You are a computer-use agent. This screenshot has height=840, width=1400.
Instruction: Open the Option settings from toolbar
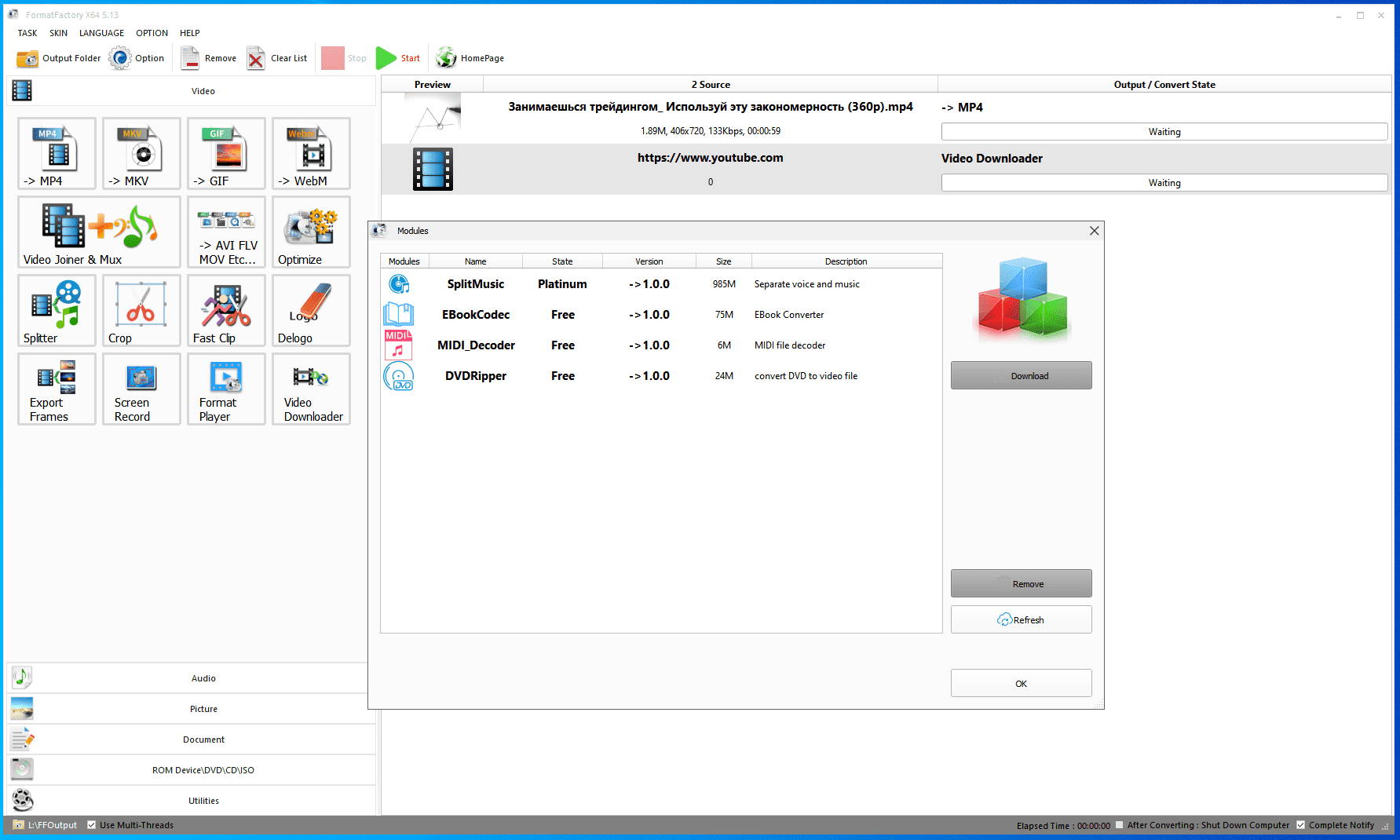click(137, 58)
